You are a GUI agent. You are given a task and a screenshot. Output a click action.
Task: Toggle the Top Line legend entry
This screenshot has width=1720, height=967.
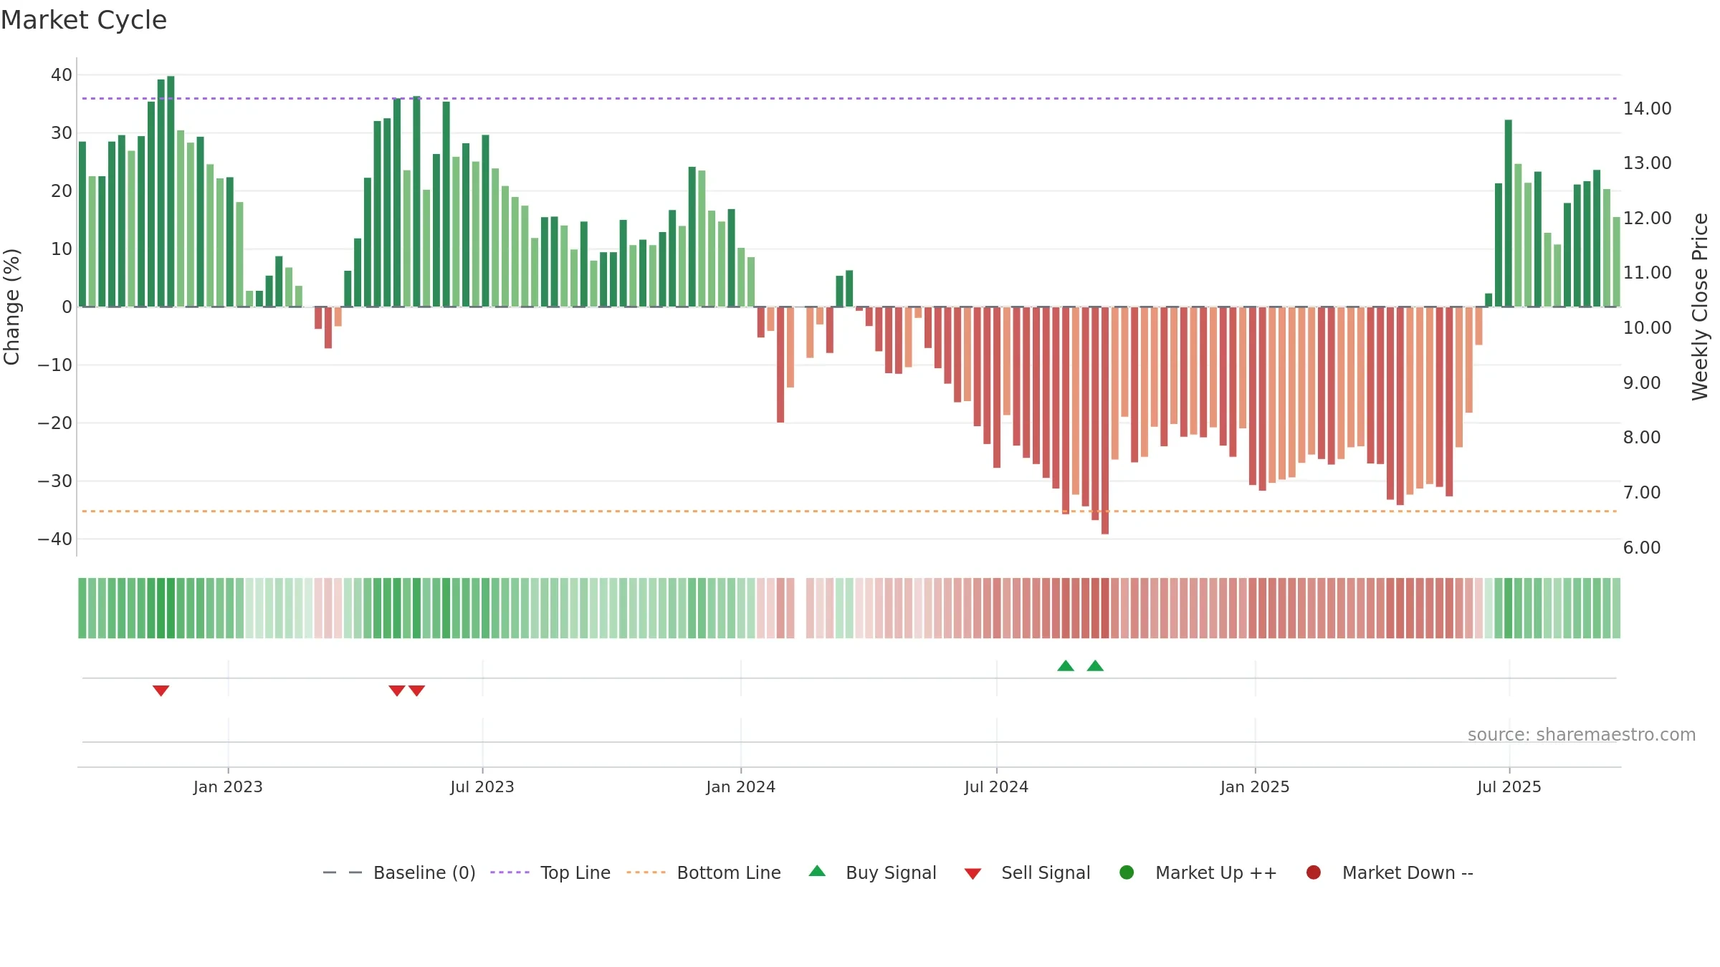coord(550,872)
